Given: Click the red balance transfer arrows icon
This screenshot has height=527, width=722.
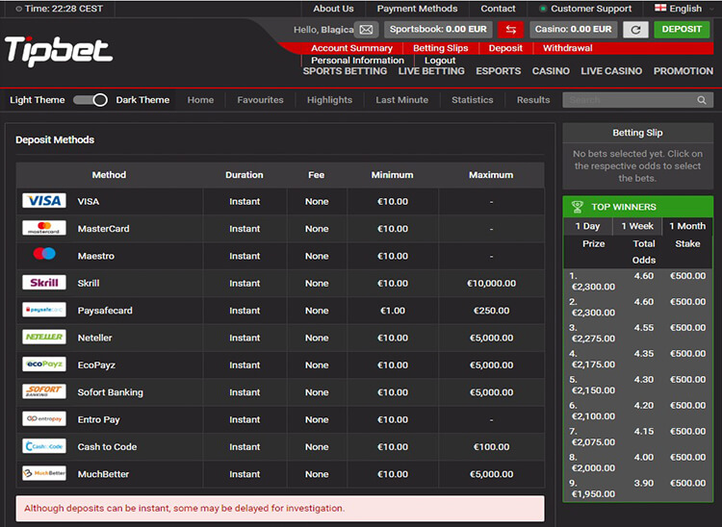Looking at the screenshot, I should pos(510,30).
